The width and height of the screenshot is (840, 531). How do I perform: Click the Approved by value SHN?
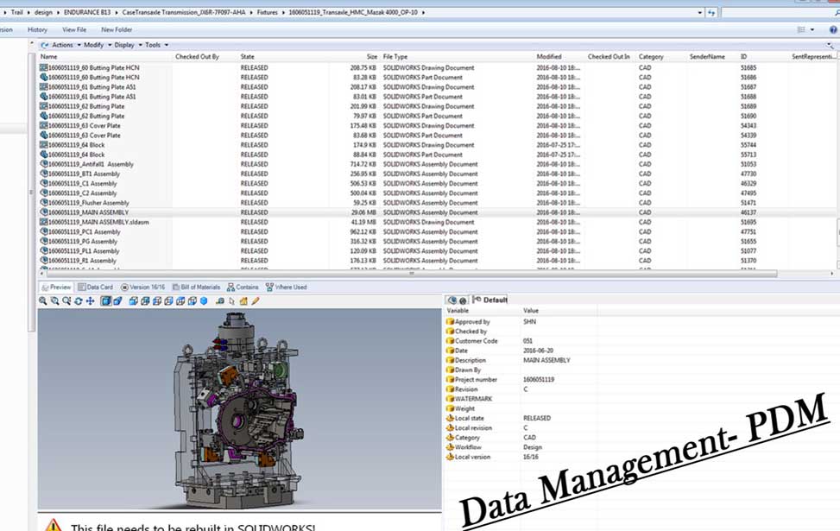point(529,321)
